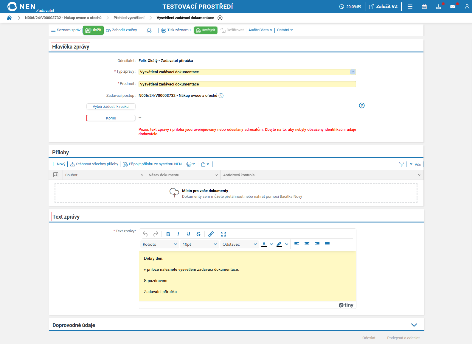This screenshot has height=344, width=472.
Task: Open the messages envelope icon
Action: (453, 7)
